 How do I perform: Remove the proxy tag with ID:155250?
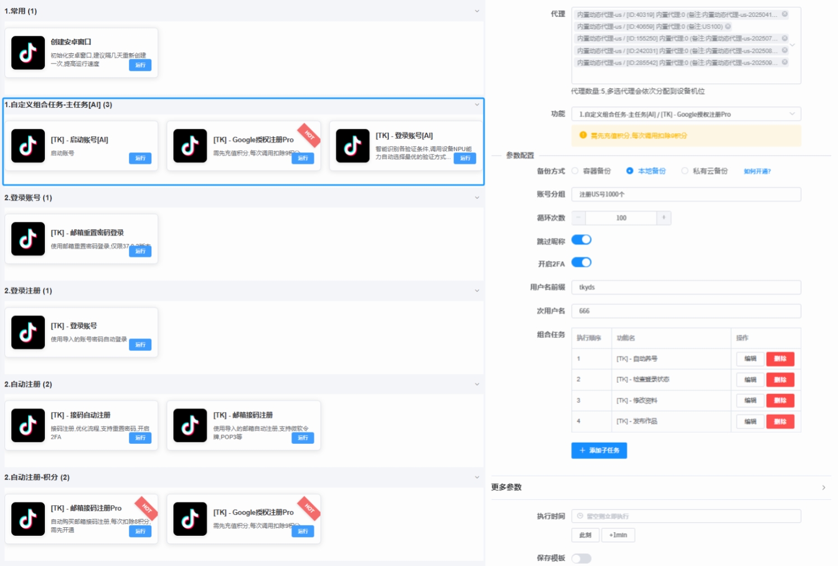pyautogui.click(x=785, y=39)
